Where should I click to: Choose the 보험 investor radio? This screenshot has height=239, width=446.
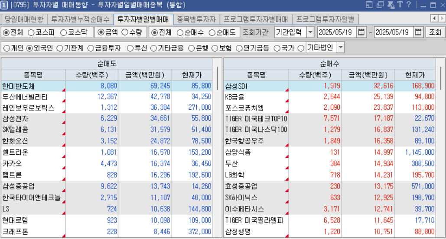coord(215,48)
